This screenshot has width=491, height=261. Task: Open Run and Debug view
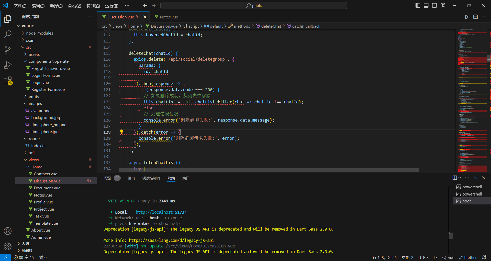[8, 65]
